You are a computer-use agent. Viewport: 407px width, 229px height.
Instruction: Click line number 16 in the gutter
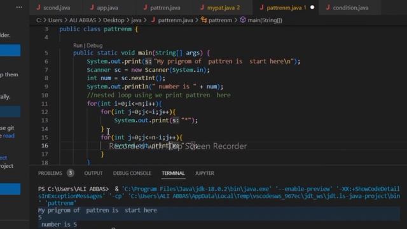coord(45,146)
